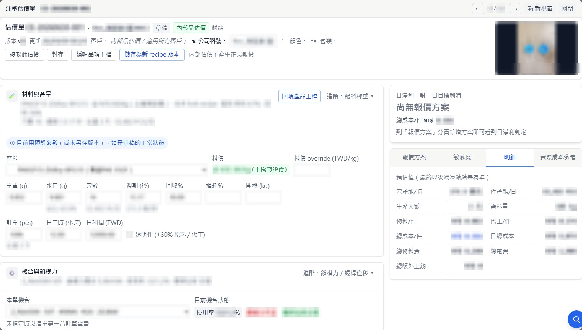
Task: Open the 本單機台 dropdown
Action: (98, 312)
